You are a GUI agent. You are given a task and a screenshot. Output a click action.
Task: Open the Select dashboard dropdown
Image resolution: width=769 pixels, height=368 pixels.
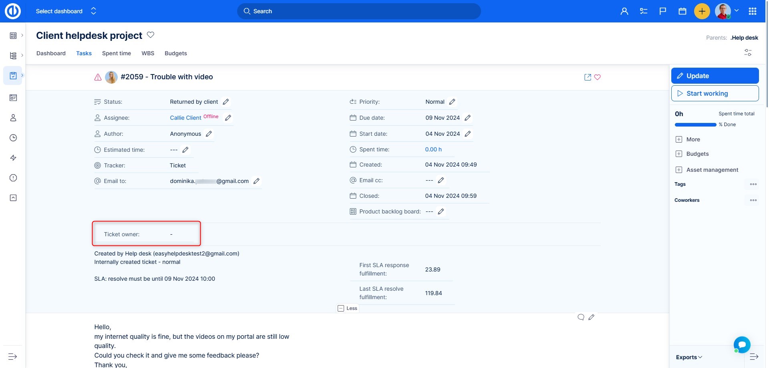coord(66,11)
